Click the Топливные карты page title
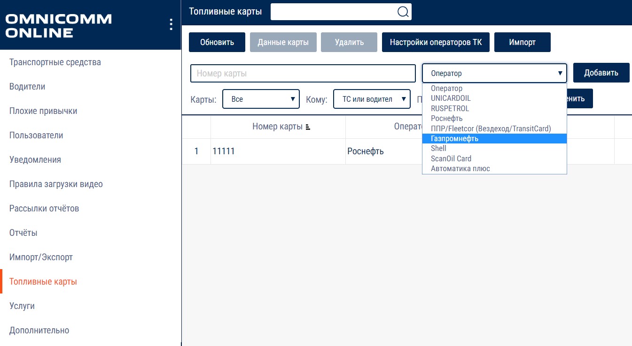This screenshot has width=632, height=346. (226, 11)
